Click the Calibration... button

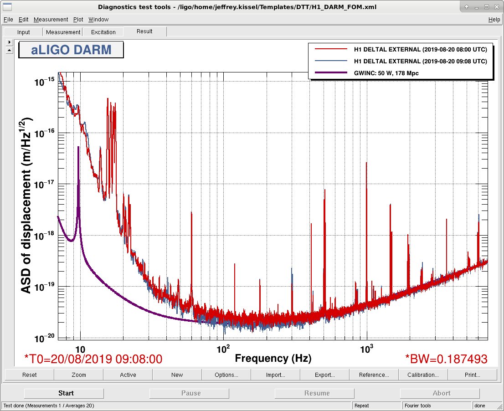(x=423, y=375)
